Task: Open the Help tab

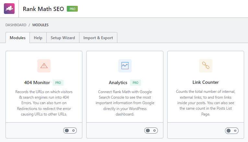Action: tap(38, 38)
